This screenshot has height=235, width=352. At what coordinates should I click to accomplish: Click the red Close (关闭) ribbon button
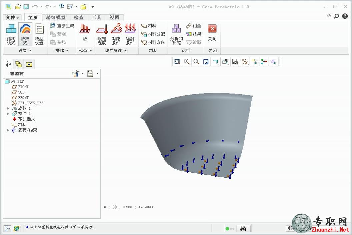tap(212, 33)
